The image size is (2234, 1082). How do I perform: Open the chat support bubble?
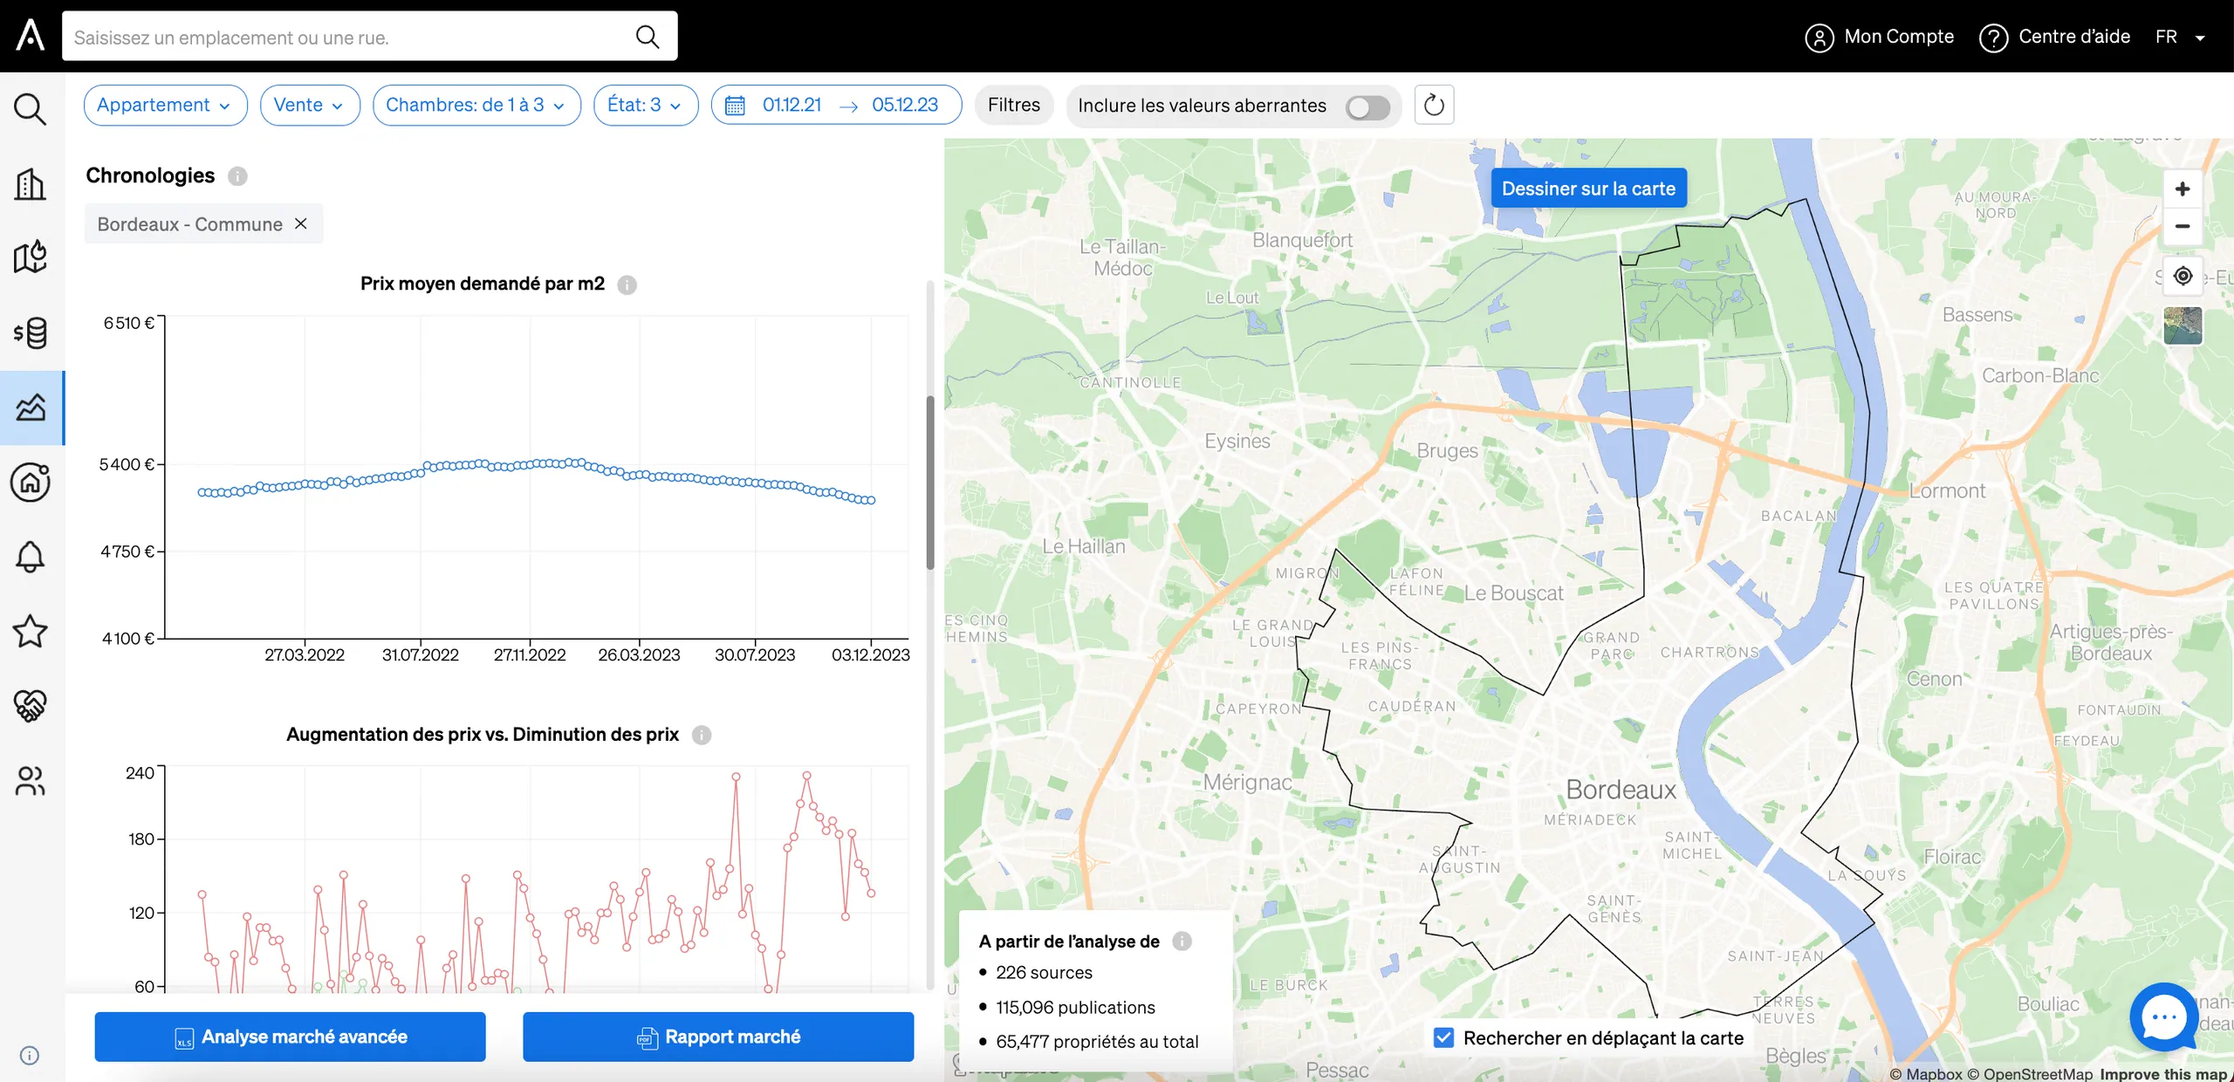[2164, 1017]
